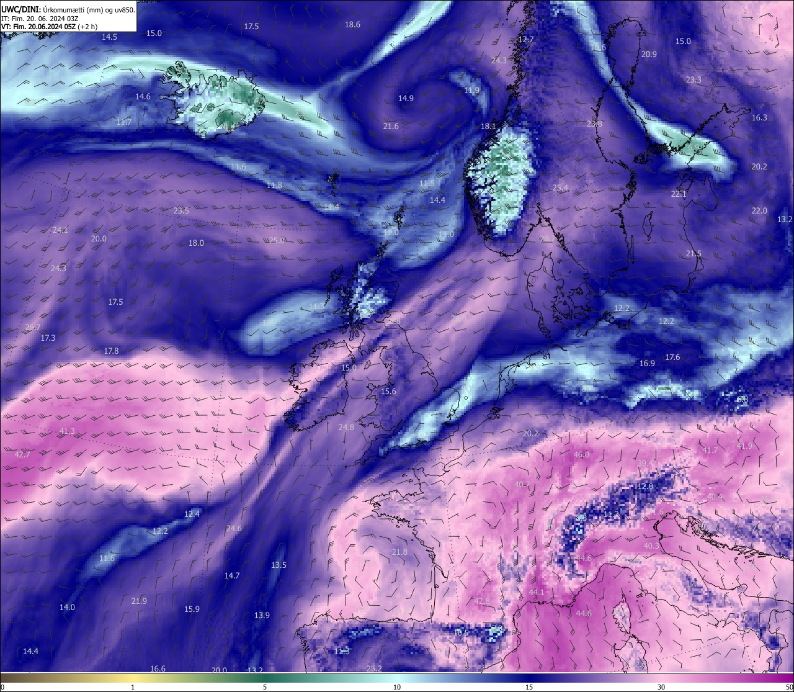Select the 14.6 value west of Iceland

143,97
